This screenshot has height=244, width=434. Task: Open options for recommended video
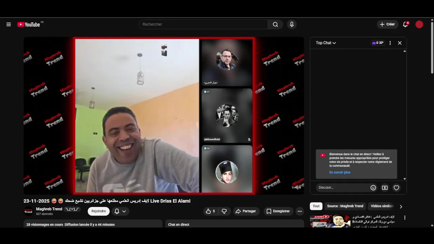(x=405, y=218)
